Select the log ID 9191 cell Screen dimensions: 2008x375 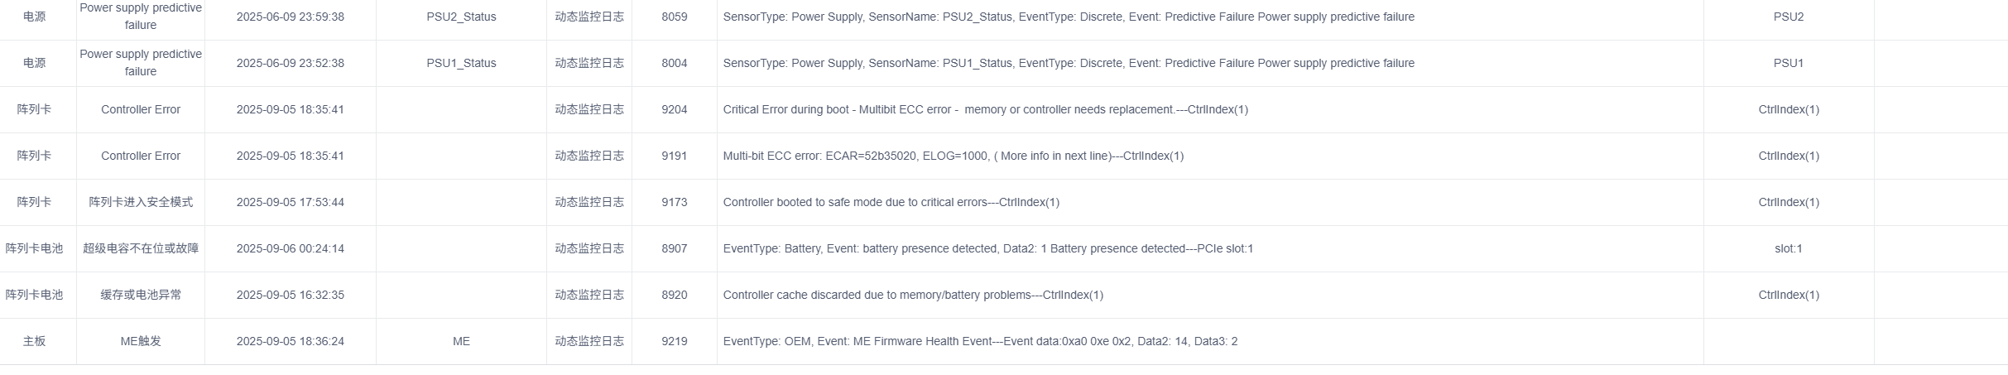[674, 156]
